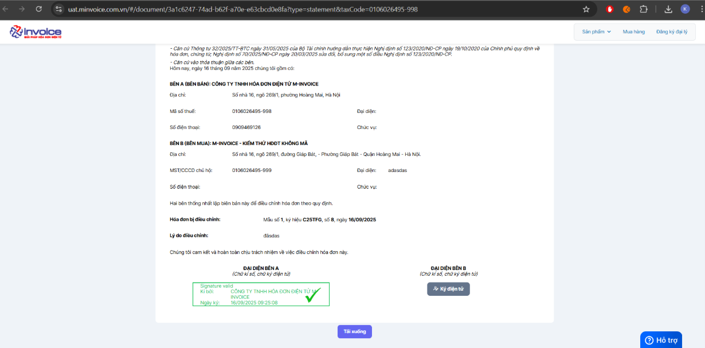
Task: Click the green signature valid checkmark
Action: click(312, 295)
